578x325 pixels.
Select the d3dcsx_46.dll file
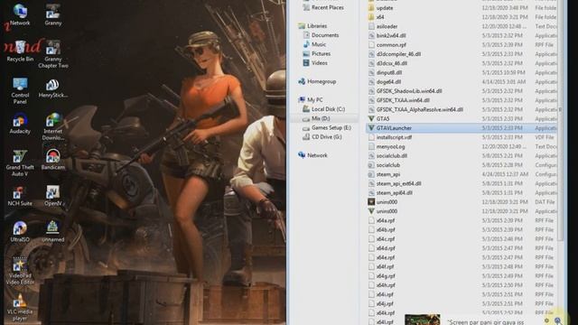387,63
